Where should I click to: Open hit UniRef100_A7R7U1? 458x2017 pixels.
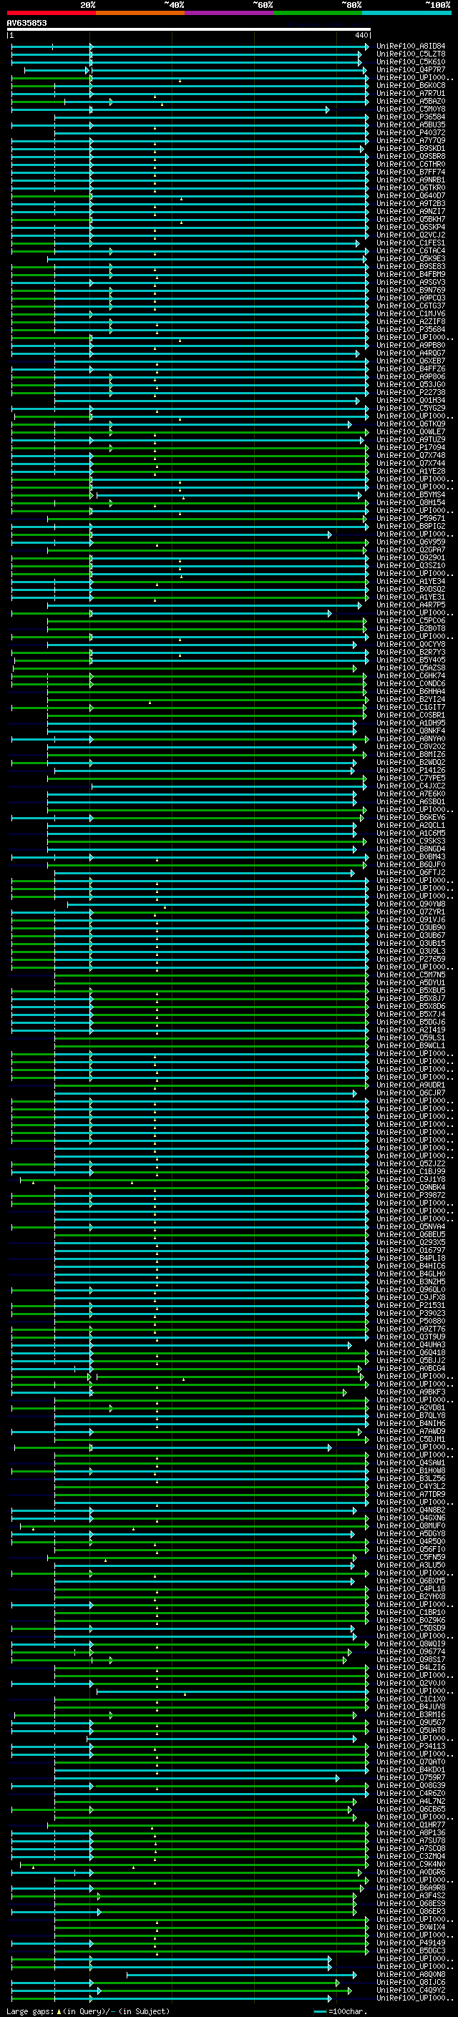tap(411, 93)
